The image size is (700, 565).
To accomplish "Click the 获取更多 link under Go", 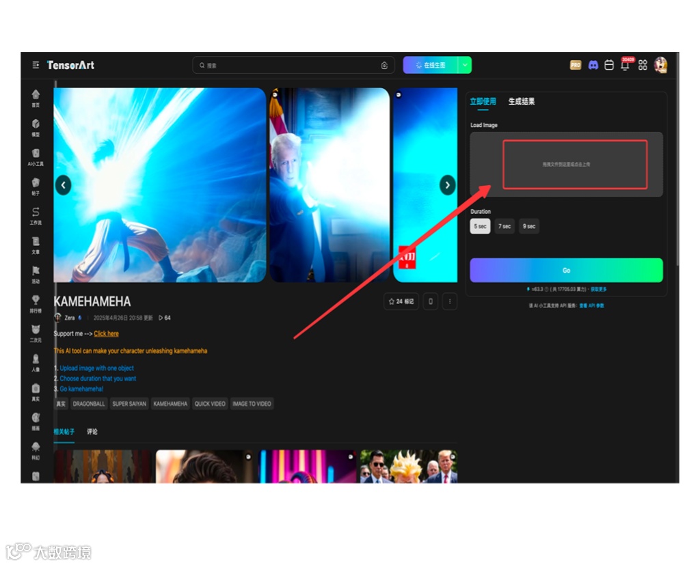I will [x=599, y=289].
